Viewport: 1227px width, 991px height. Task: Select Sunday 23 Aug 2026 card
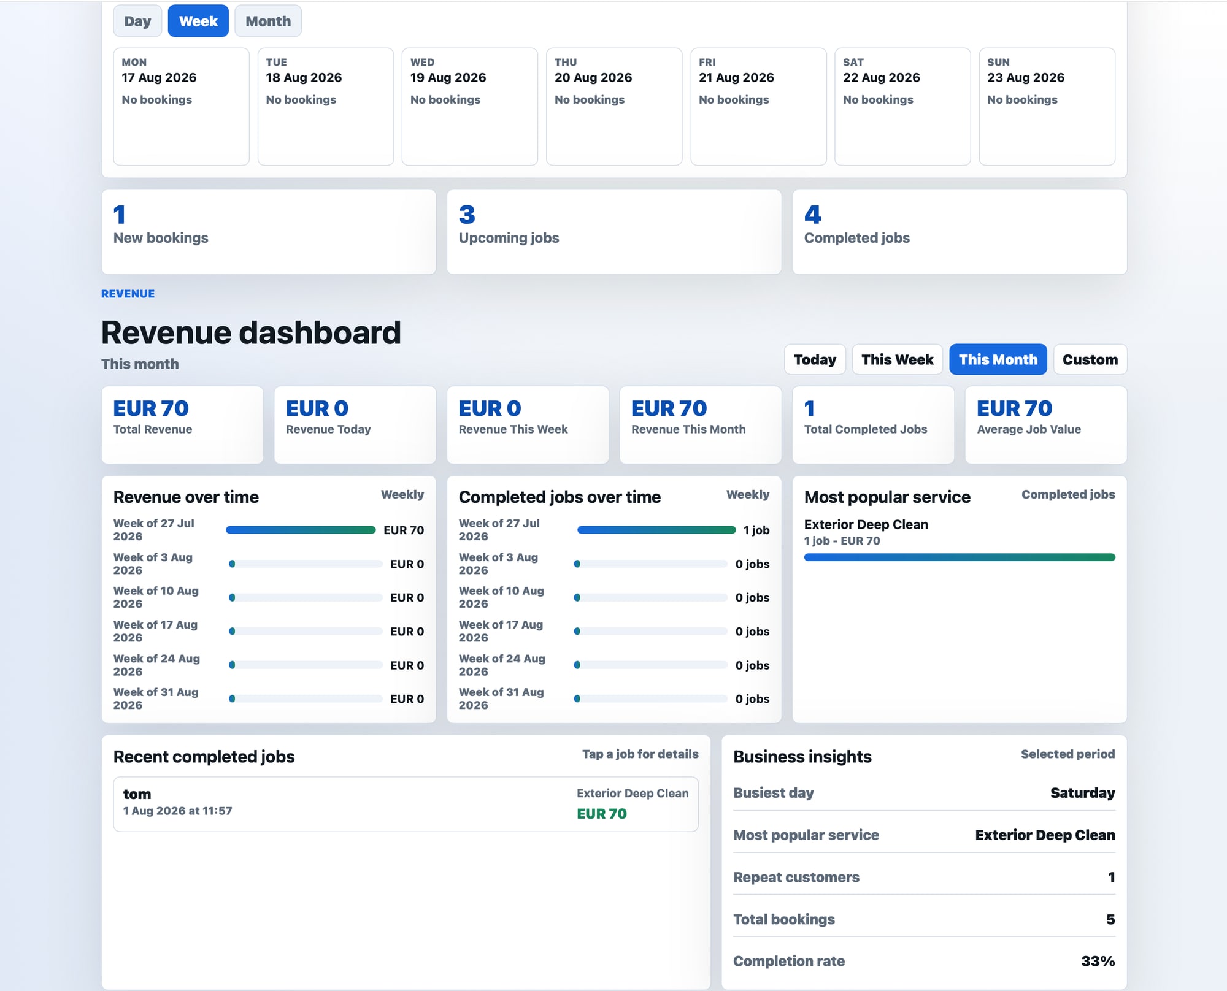[1047, 107]
